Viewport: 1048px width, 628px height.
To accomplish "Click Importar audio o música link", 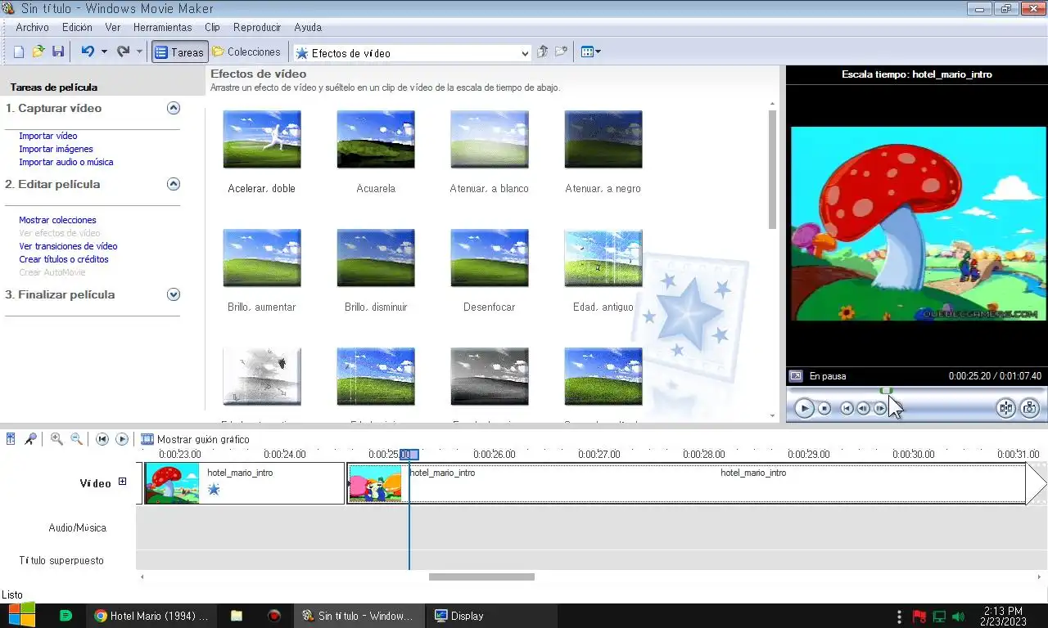I will [x=66, y=162].
